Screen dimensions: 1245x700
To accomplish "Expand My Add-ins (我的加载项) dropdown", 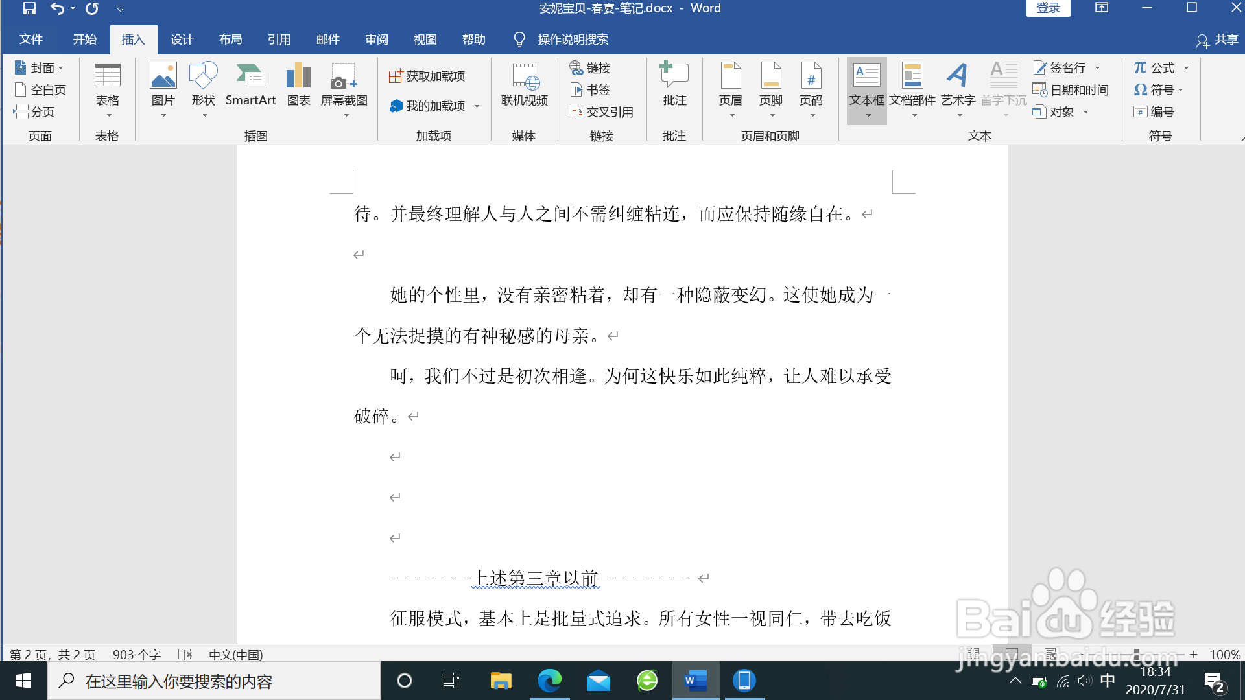I will pos(477,106).
